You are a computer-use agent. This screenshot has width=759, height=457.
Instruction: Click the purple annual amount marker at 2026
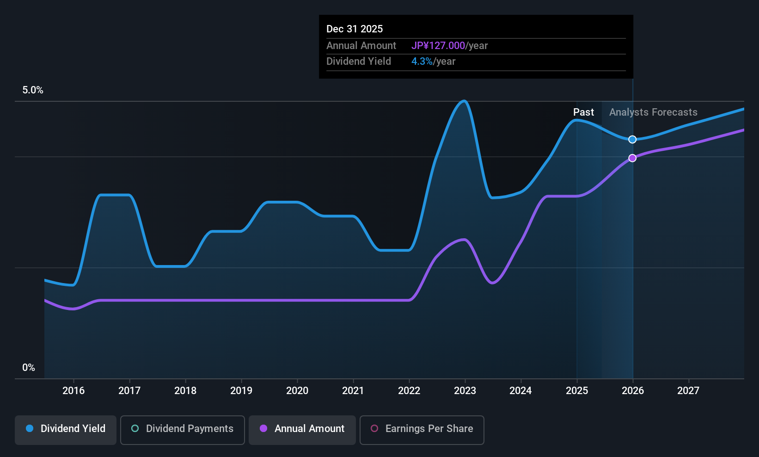tap(632, 158)
